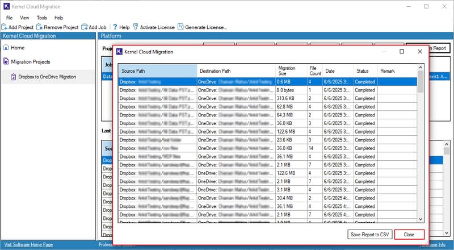Click the Kernel logo in main window title
454x250 pixels.
6,6
